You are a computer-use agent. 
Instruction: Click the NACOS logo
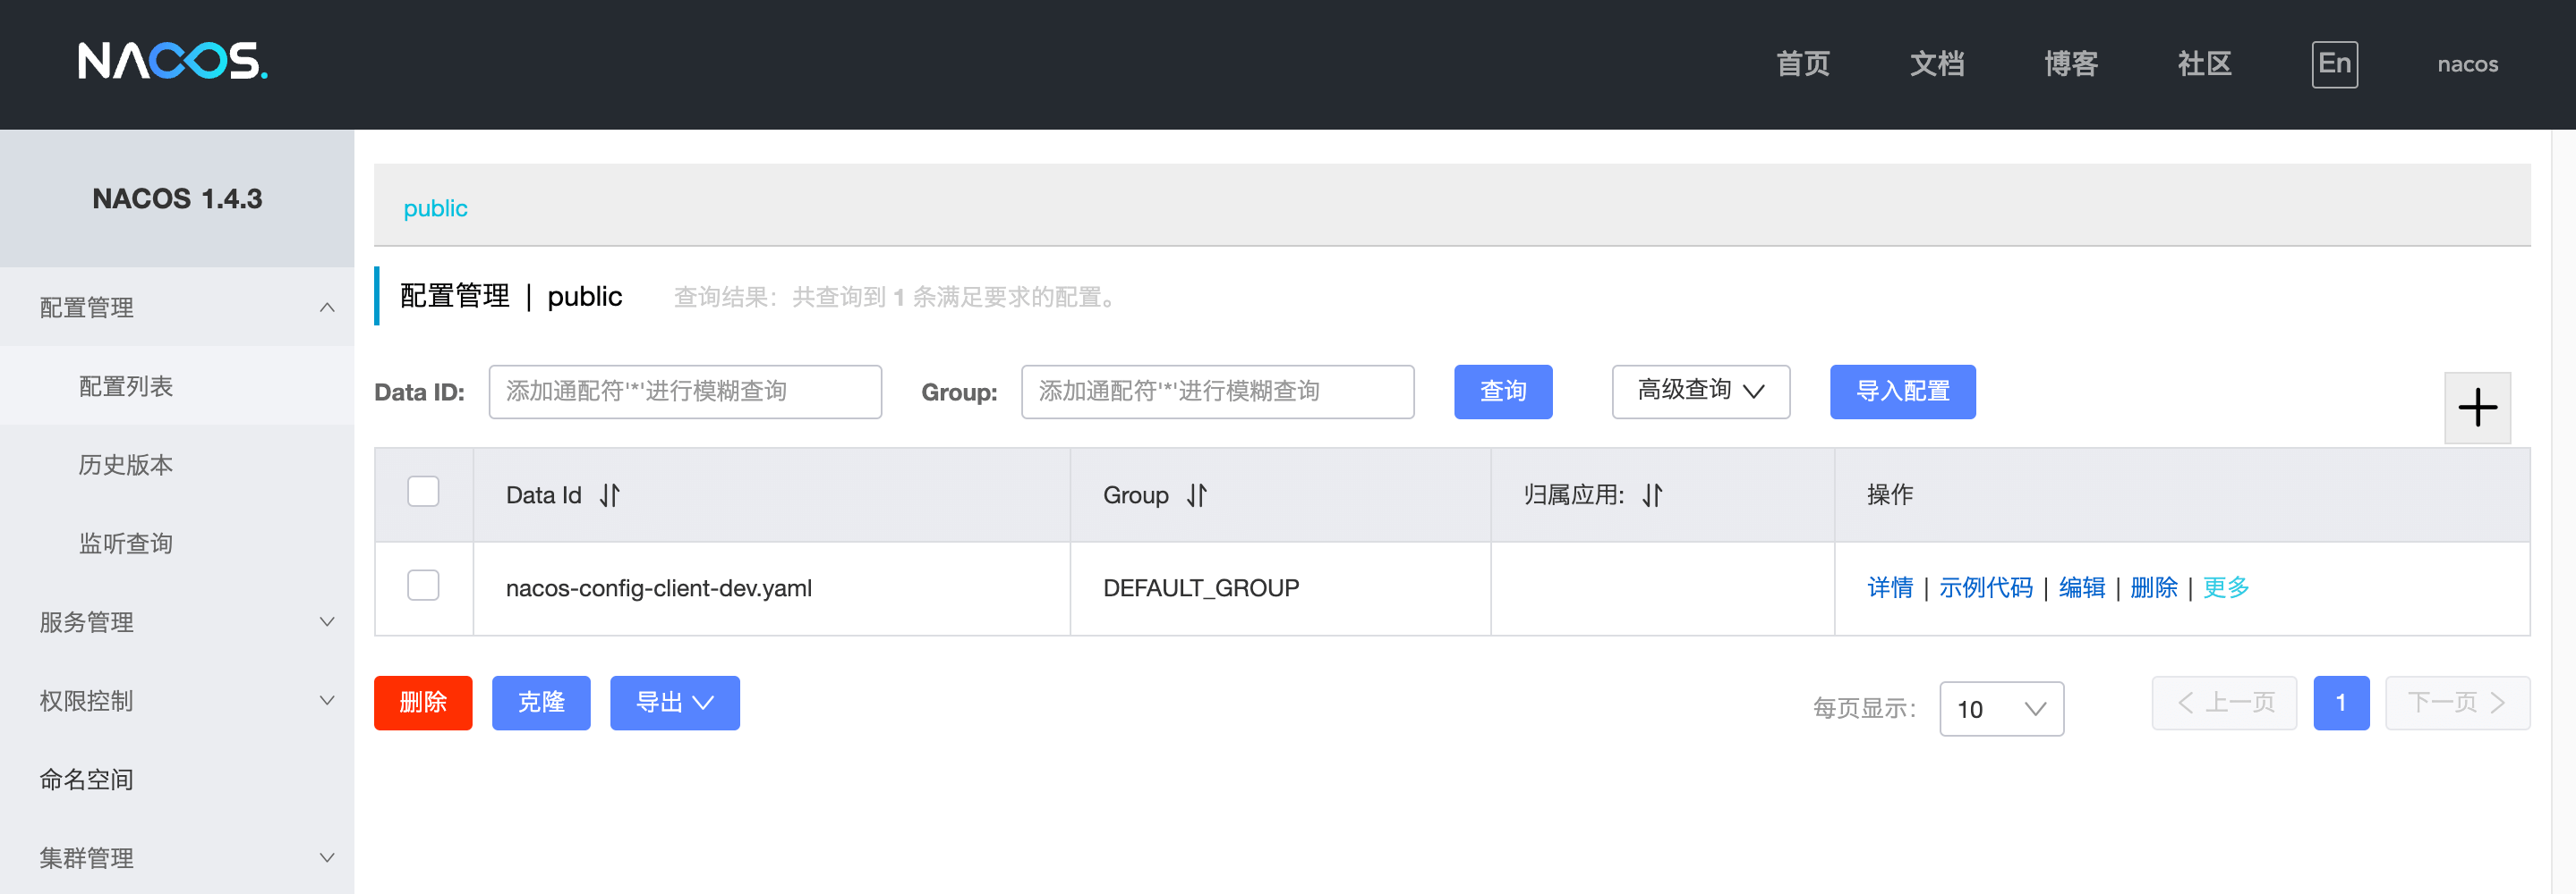point(173,62)
